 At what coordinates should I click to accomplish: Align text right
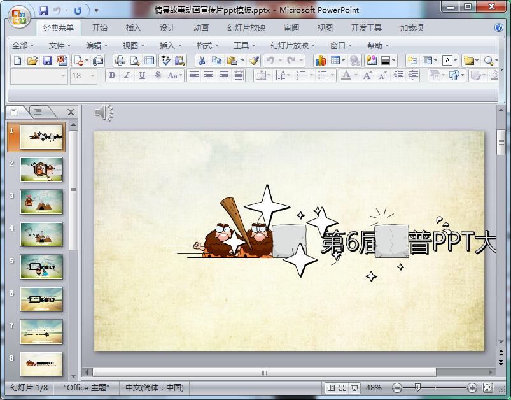(223, 75)
